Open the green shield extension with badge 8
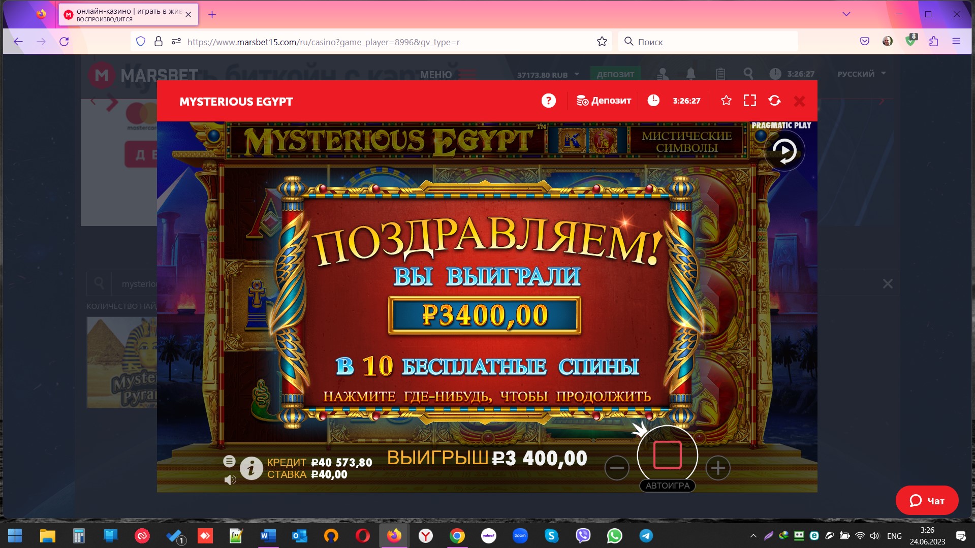 910,41
